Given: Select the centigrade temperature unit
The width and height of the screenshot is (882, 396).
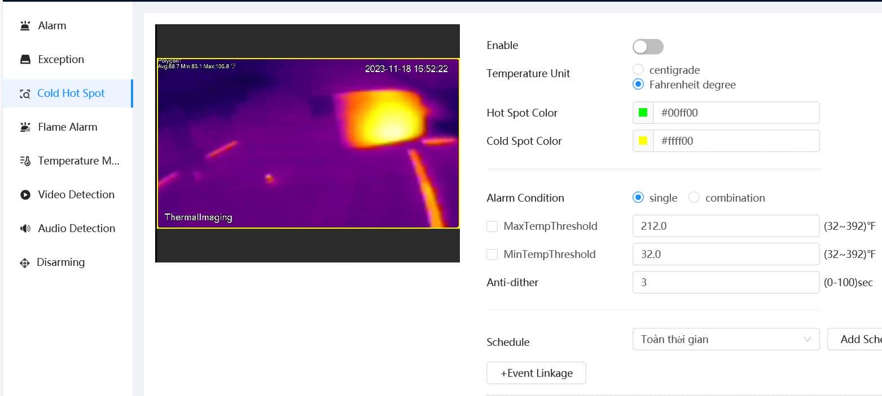Looking at the screenshot, I should pos(638,70).
